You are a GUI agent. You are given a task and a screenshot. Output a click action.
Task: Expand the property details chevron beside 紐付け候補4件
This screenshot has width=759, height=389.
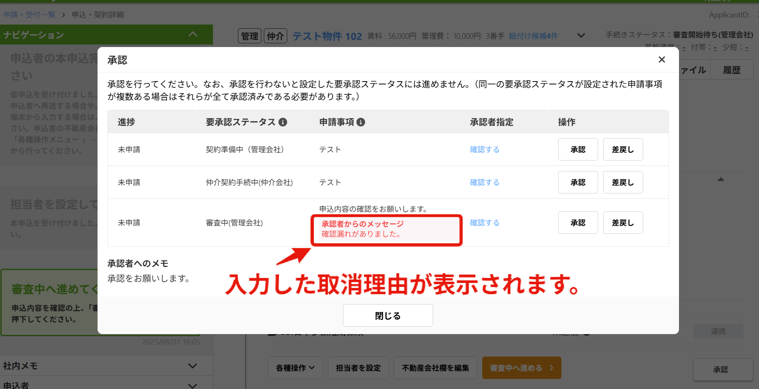(581, 36)
